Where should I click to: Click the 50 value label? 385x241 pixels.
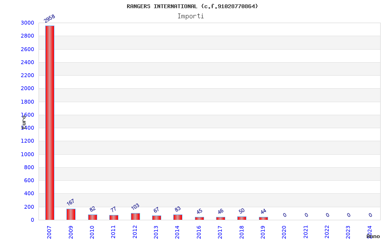(242, 211)
